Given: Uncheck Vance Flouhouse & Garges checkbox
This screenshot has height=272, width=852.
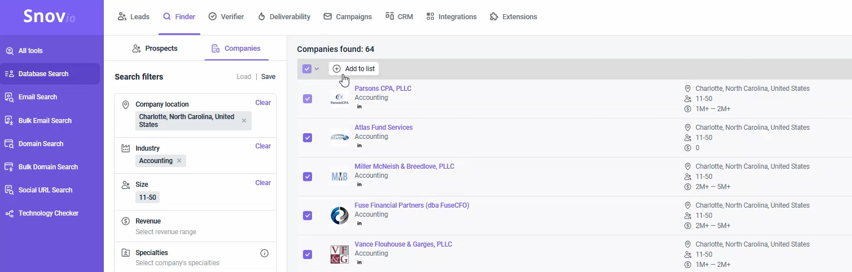Looking at the screenshot, I should pyautogui.click(x=308, y=255).
